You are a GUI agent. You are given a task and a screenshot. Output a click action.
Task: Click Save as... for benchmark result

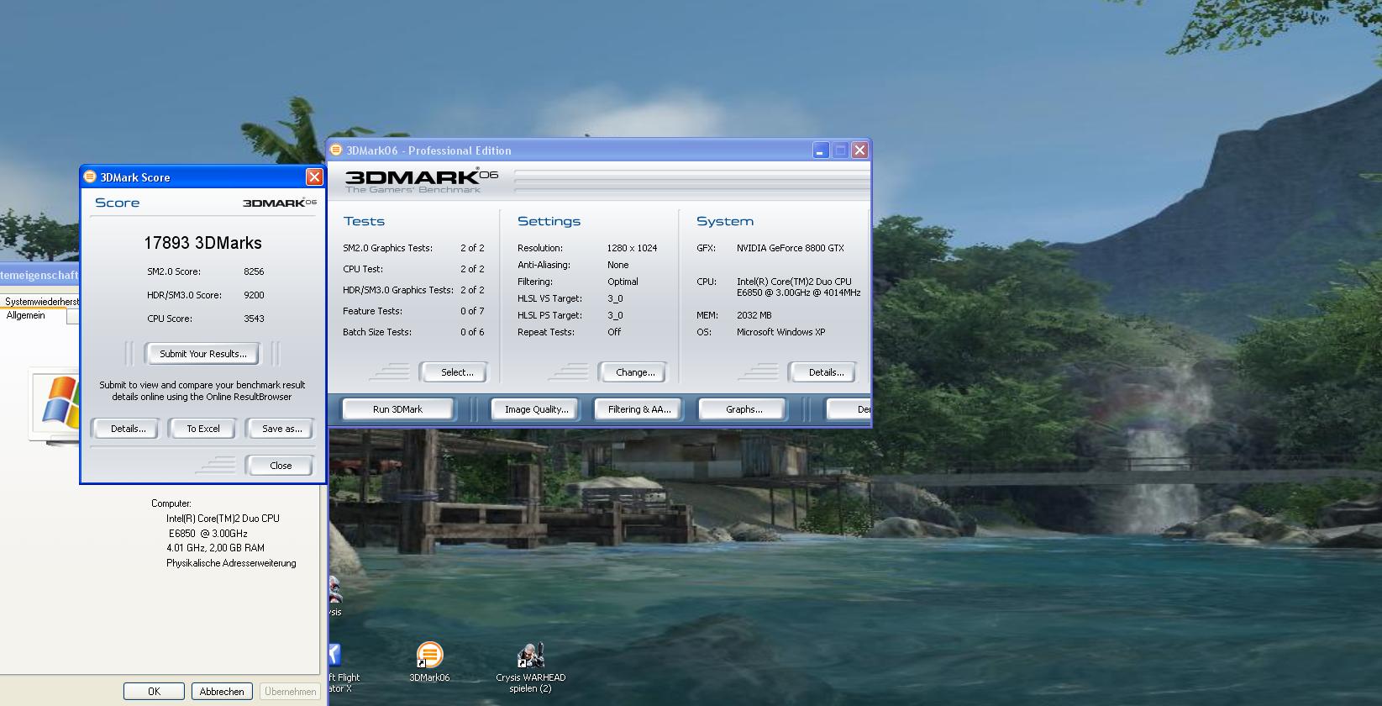(281, 429)
